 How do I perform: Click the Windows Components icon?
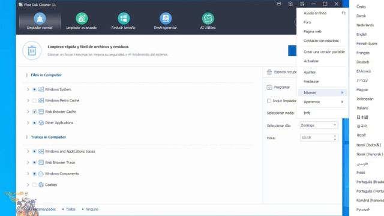41,173
